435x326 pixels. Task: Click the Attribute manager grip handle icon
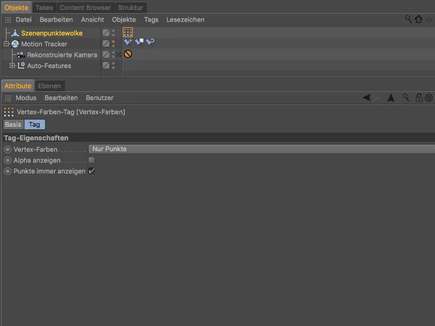click(8, 98)
